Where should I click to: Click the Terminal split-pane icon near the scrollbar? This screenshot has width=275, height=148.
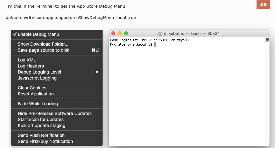(267, 39)
